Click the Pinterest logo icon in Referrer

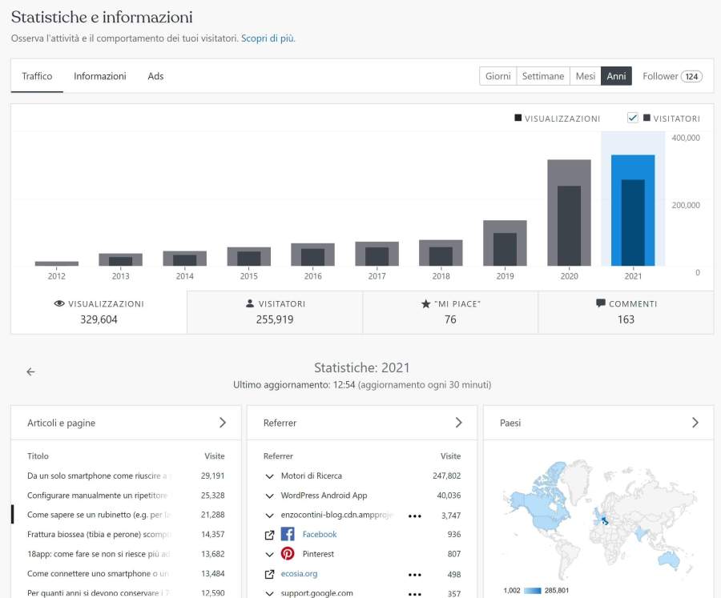point(288,554)
